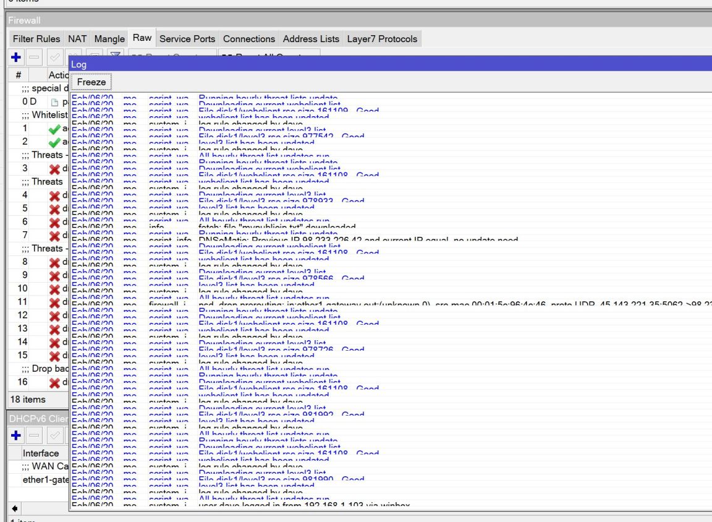Click green accept icon on rule 2
712x522 pixels.
[54, 142]
